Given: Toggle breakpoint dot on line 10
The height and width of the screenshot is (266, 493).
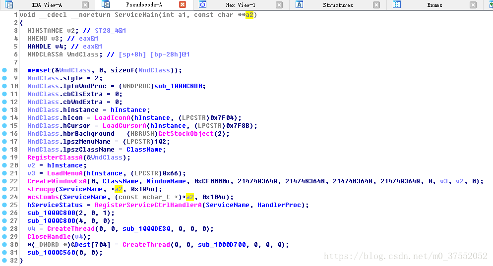Looking at the screenshot, I should (4, 86).
